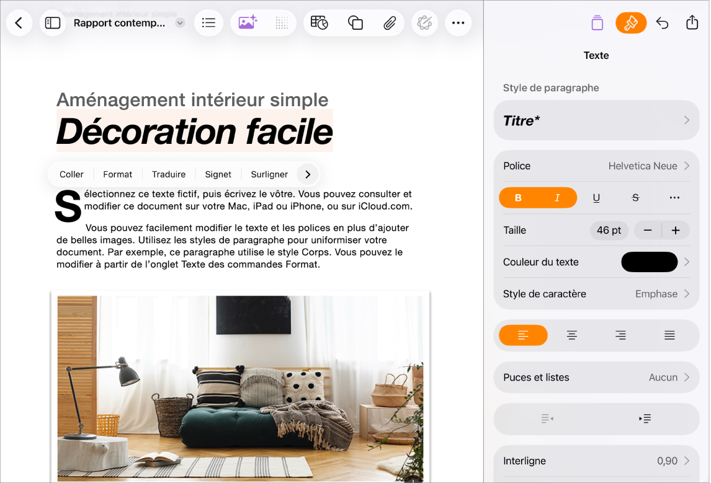Viewport: 711px width, 483px height.
Task: Open Style de caractère Emphase options
Action: tap(596, 294)
